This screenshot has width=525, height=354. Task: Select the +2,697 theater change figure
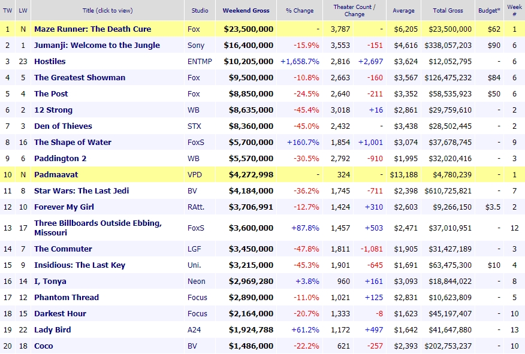click(370, 61)
